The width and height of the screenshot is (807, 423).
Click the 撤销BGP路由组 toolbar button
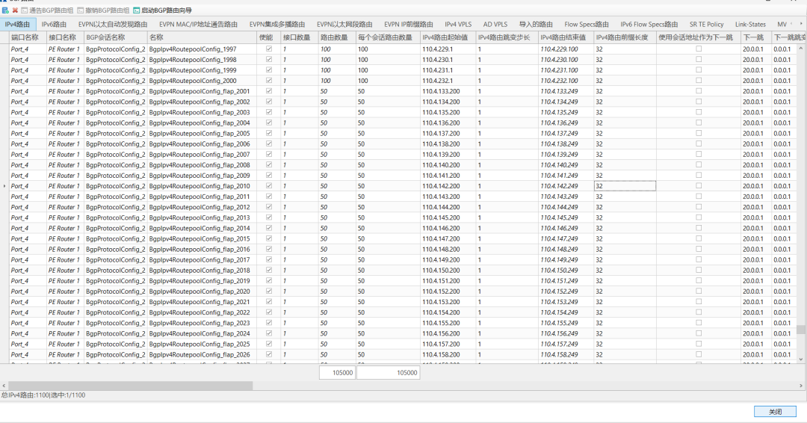(103, 10)
